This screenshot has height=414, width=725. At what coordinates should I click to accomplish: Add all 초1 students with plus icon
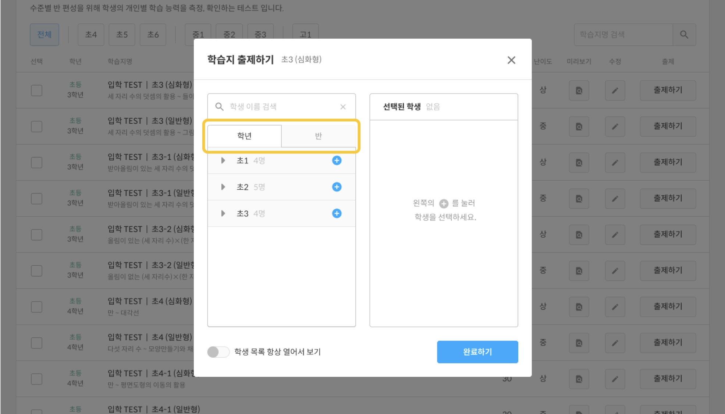tap(337, 160)
